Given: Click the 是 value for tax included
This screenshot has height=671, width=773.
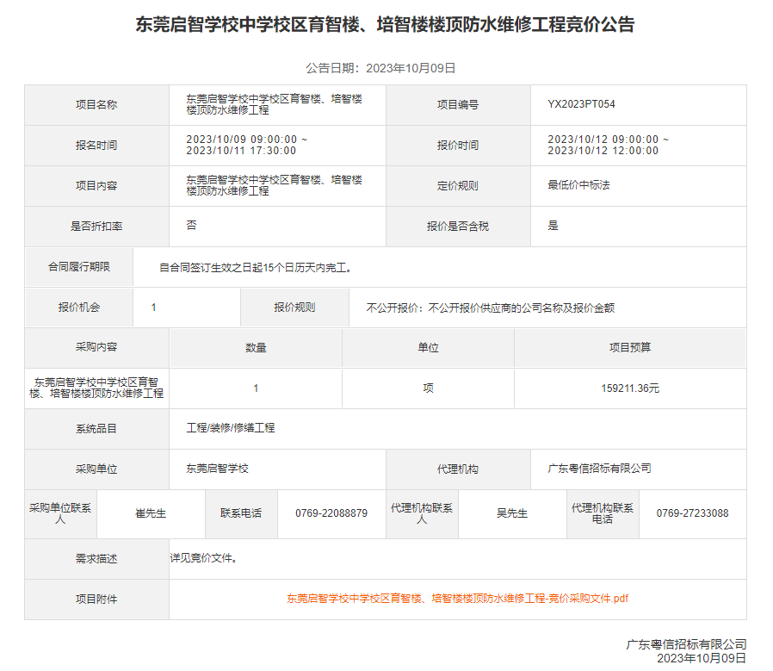Looking at the screenshot, I should point(553,226).
